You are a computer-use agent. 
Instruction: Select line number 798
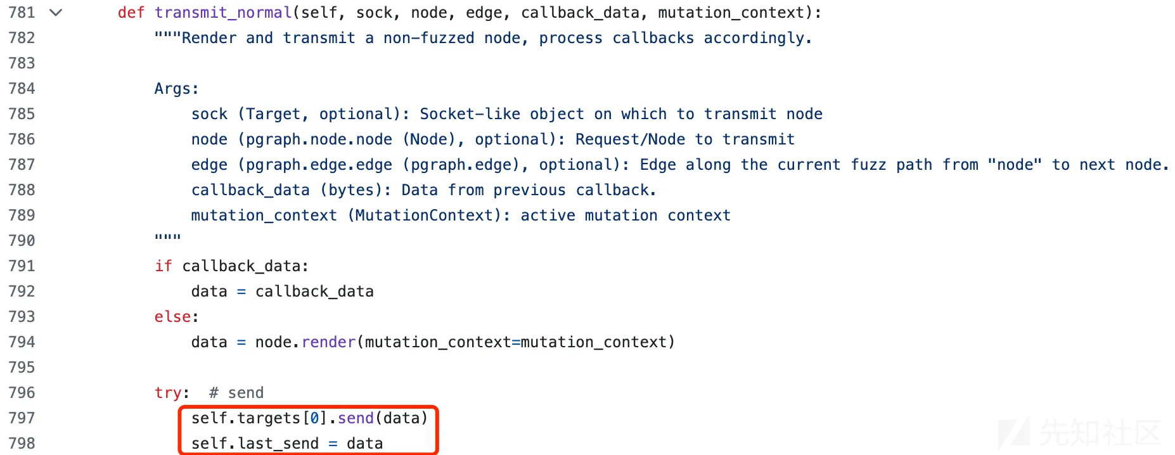[22, 444]
